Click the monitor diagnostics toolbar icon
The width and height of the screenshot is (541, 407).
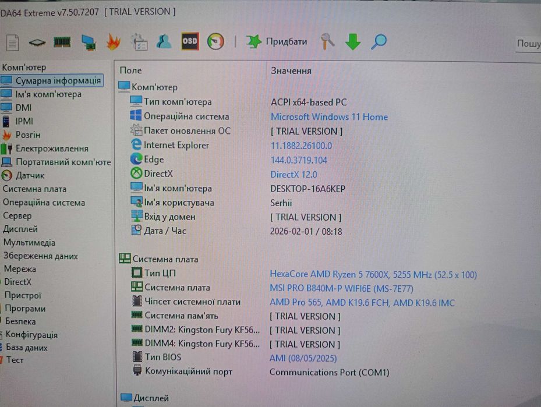[x=89, y=43]
